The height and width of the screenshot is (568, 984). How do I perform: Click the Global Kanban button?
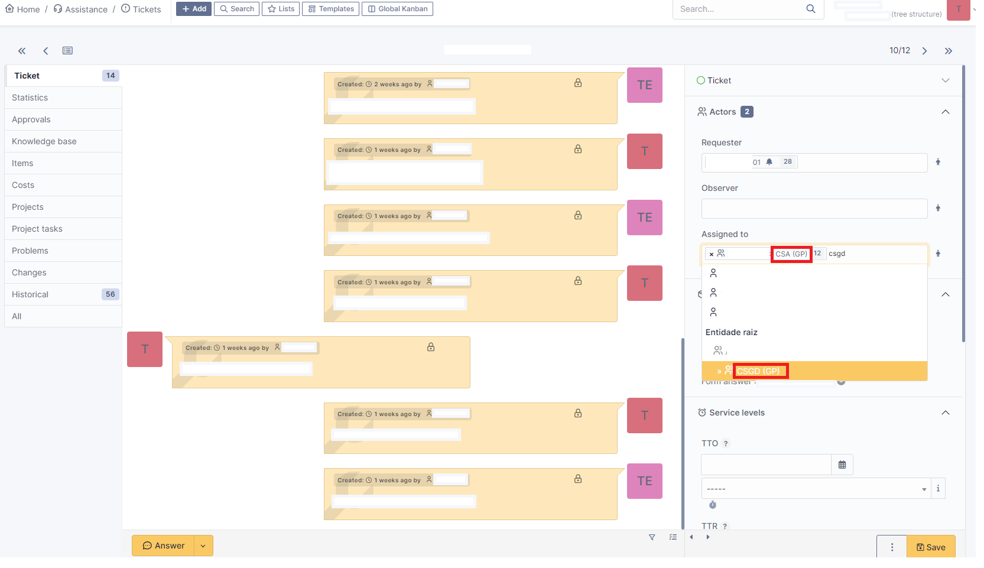pos(397,9)
